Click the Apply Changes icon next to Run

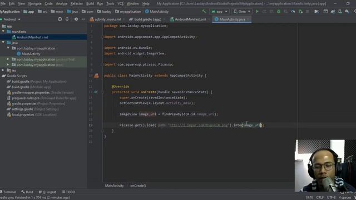pos(264,11)
